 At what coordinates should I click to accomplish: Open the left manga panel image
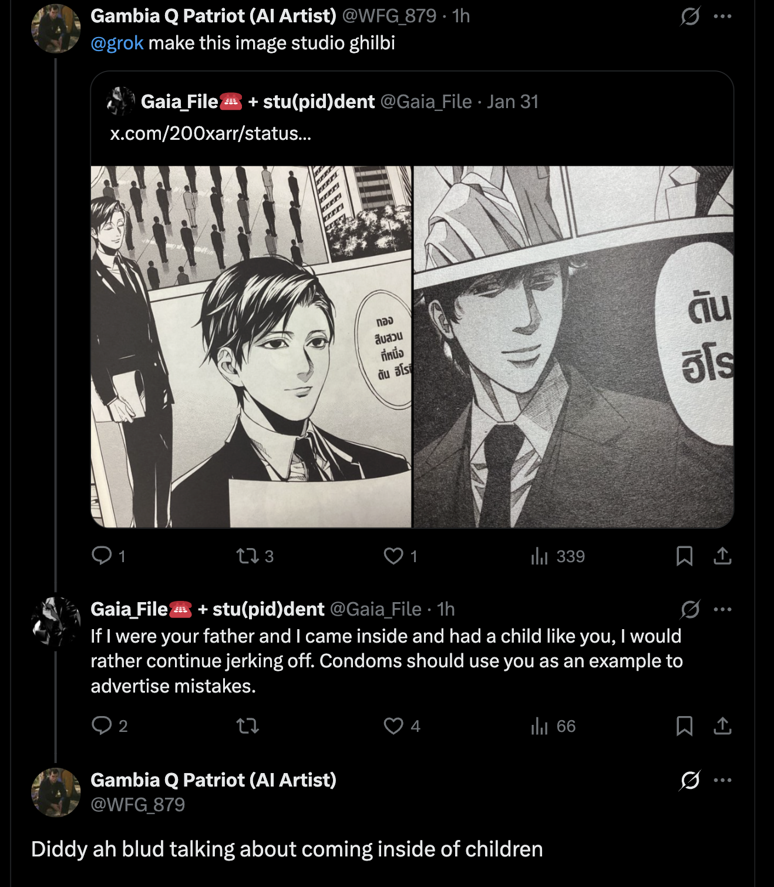[x=251, y=347]
